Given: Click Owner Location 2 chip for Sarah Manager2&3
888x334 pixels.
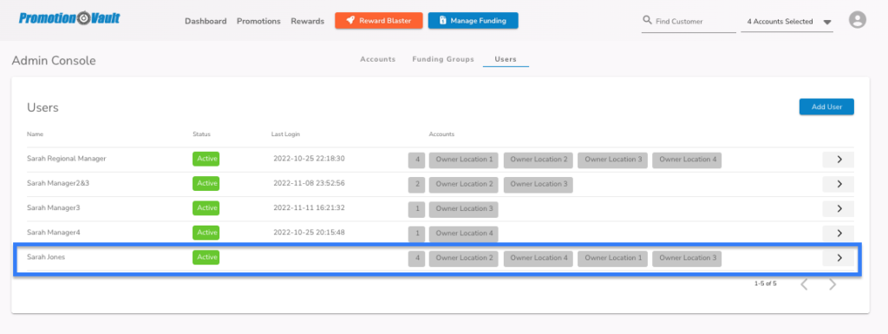Looking at the screenshot, I should [x=464, y=185].
